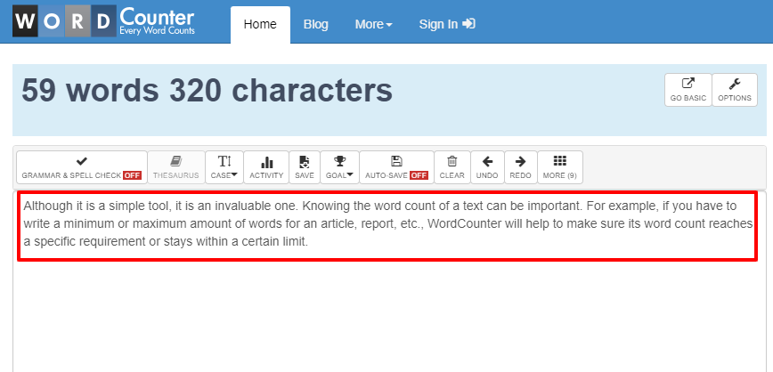The width and height of the screenshot is (773, 372).
Task: Click the Save disk icon in toolbar
Action: click(305, 166)
